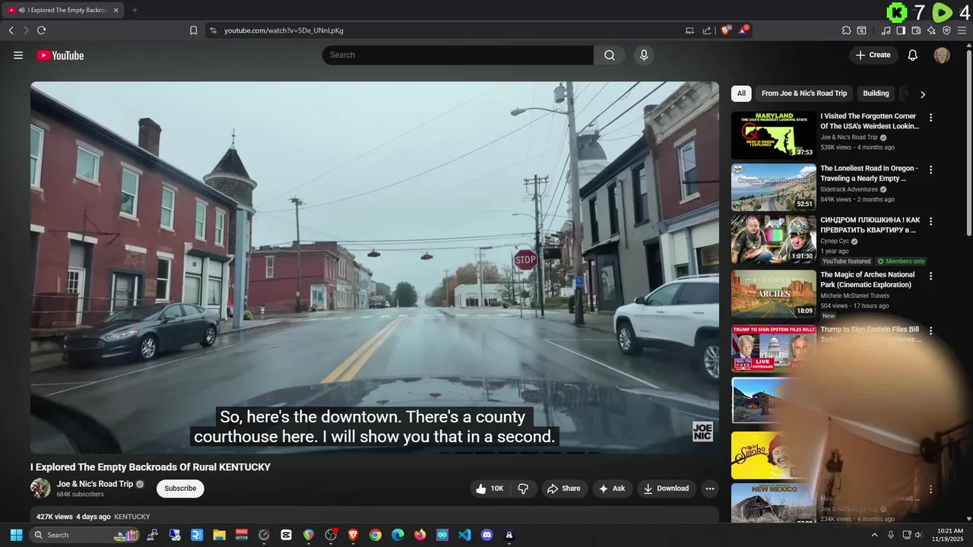Open Brave main menu button
Viewport: 973px width, 547px height.
962,30
